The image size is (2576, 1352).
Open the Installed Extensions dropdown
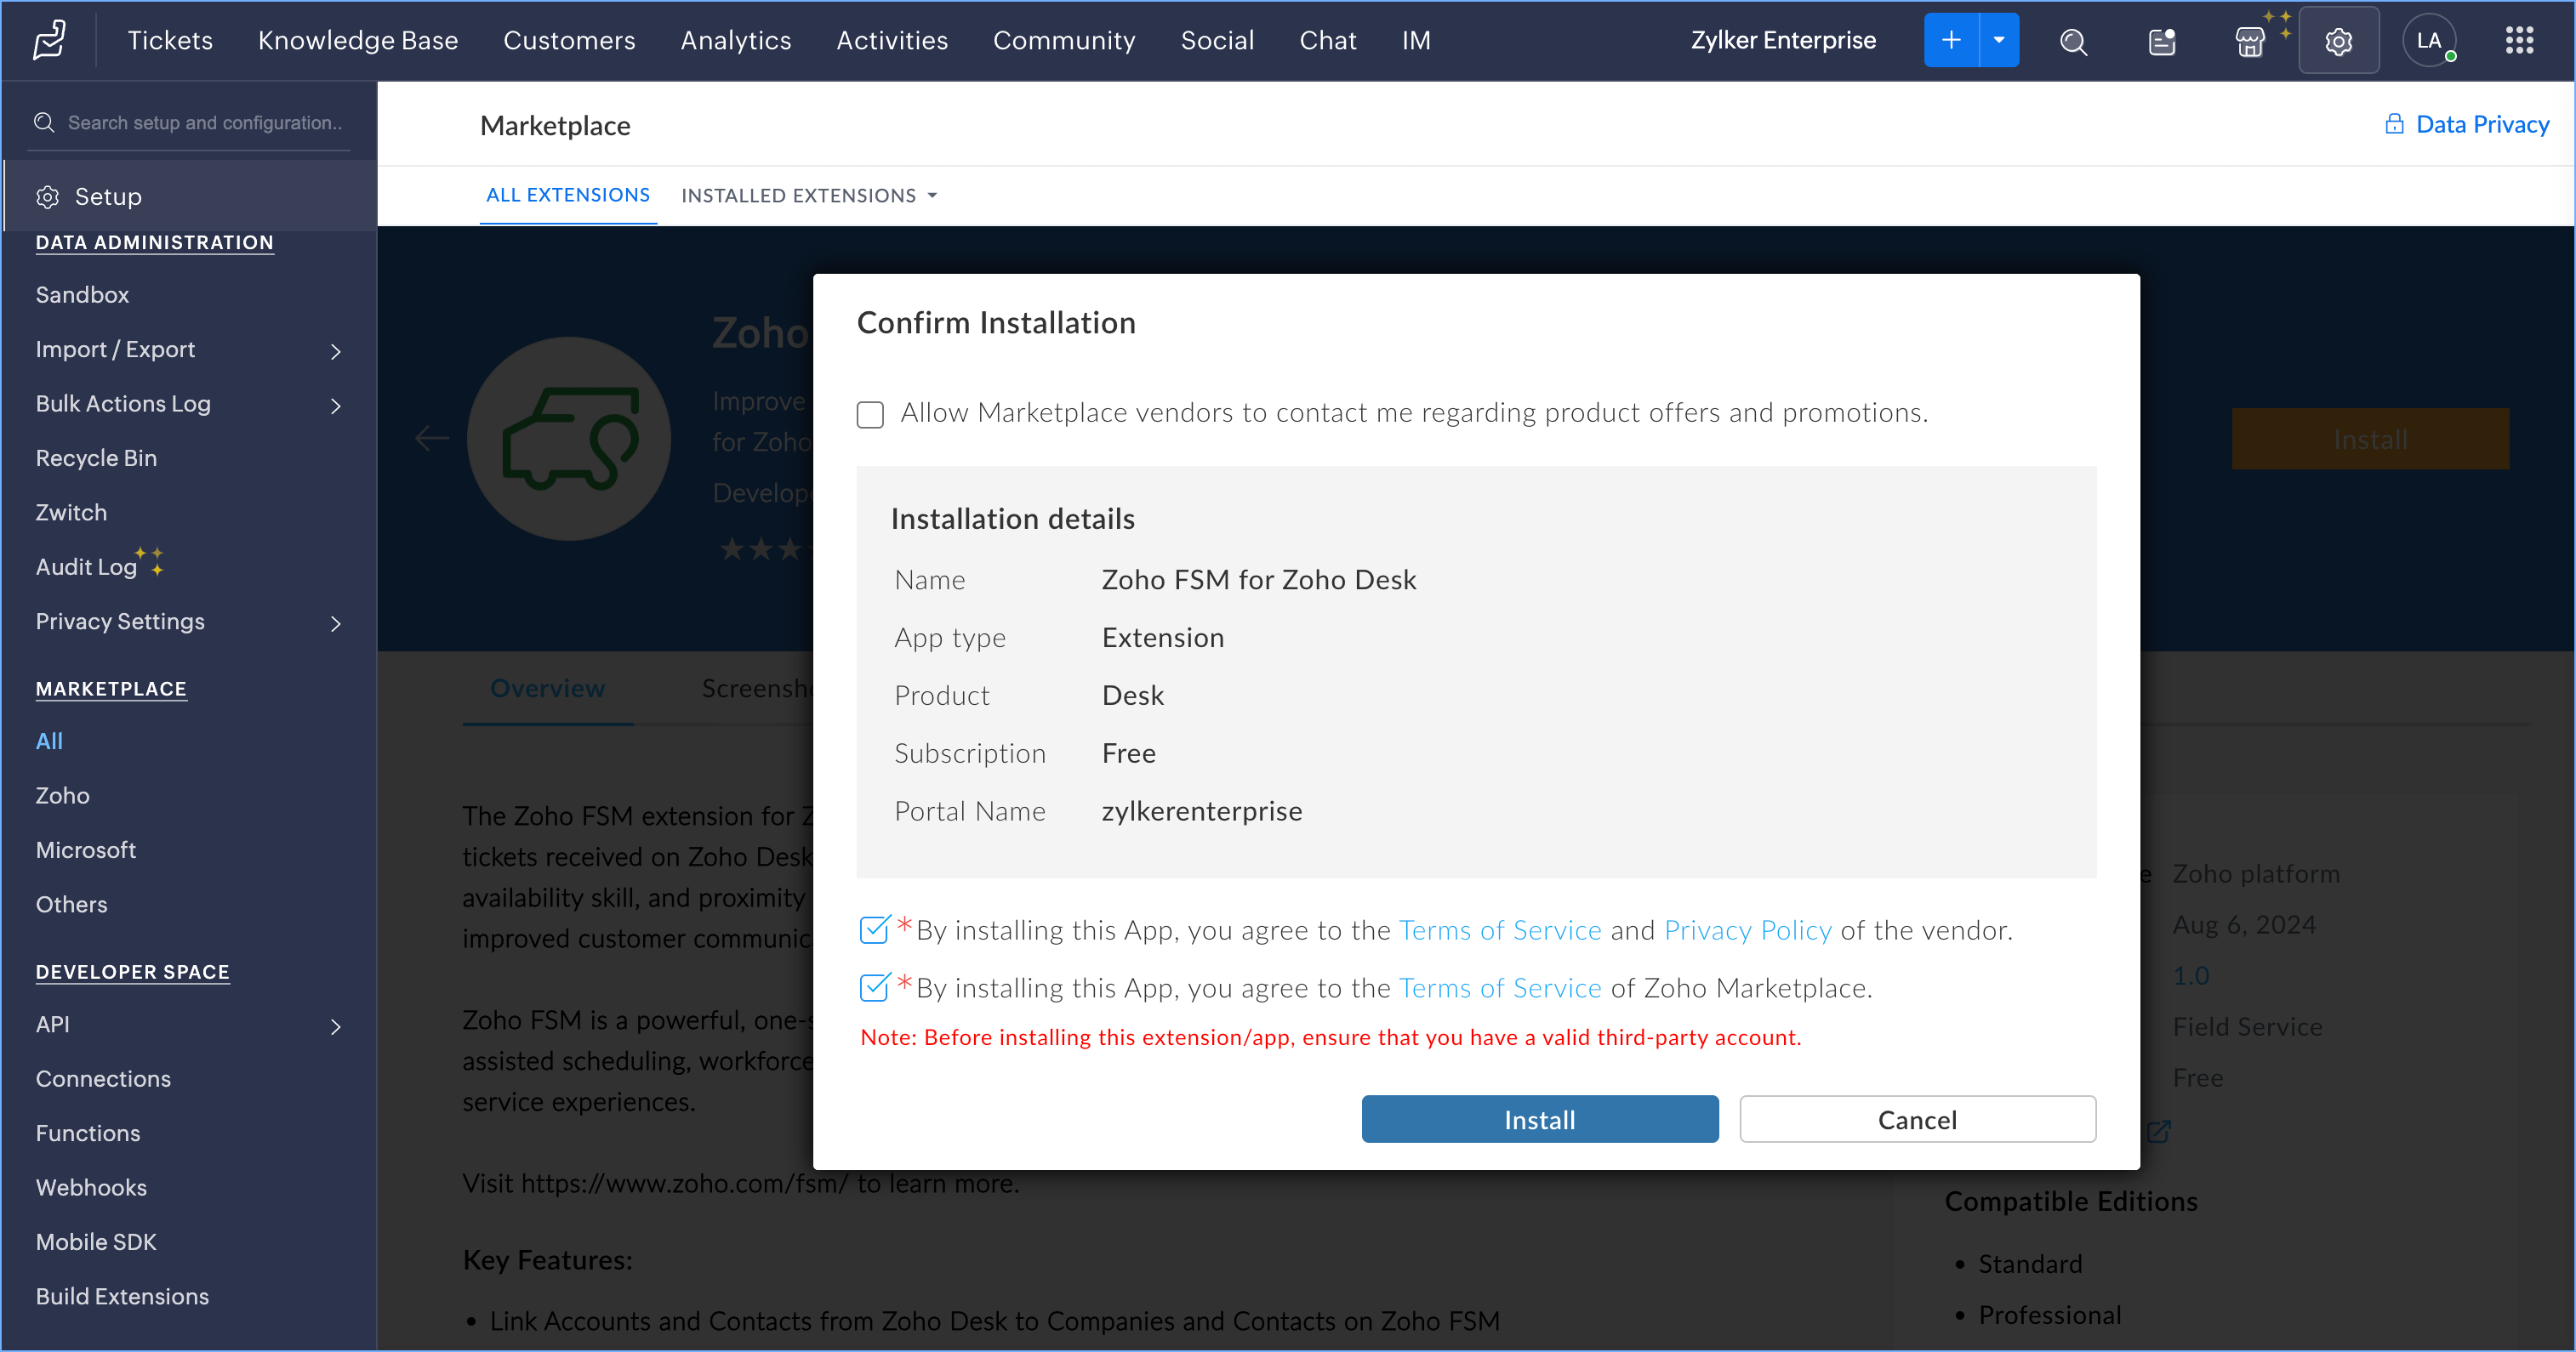(809, 196)
